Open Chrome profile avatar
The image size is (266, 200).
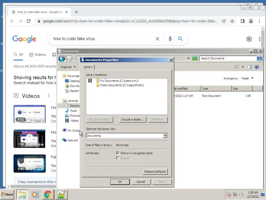click(x=251, y=21)
